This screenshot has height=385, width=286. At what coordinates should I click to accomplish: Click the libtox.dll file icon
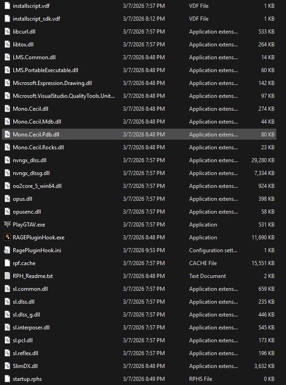pos(7,45)
